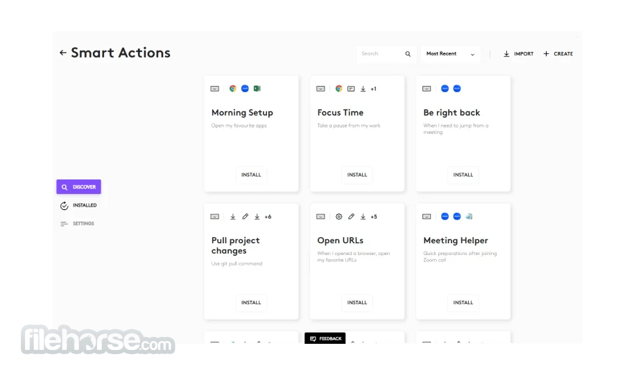Viewport: 636px width, 375px height.
Task: Install the Open URLs smart action
Action: [357, 302]
